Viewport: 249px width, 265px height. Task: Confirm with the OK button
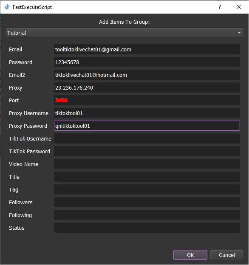coord(190,255)
